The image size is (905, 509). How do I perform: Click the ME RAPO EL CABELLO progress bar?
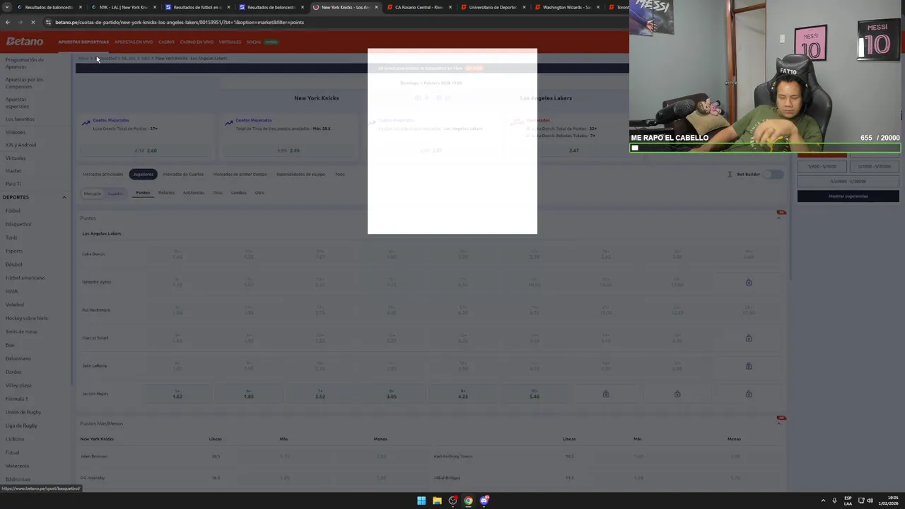point(765,148)
